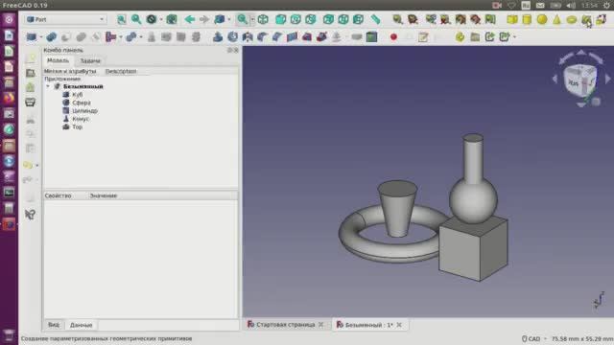Image resolution: width=614 pixels, height=345 pixels.
Task: Open the undo history dropdown arrow
Action: click(x=37, y=165)
